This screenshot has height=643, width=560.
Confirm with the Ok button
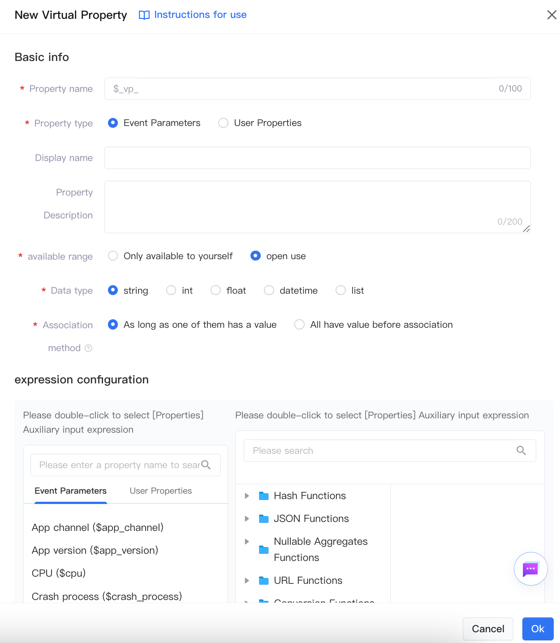[x=538, y=629]
